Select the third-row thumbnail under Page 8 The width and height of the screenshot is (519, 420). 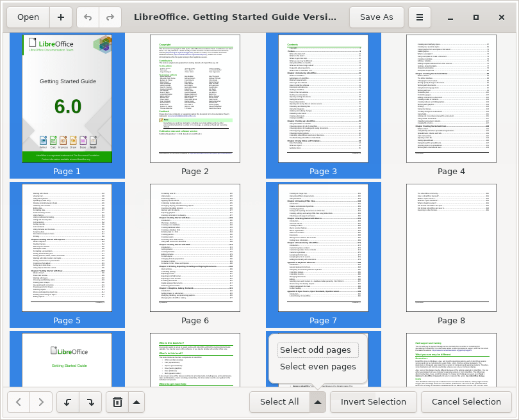(451, 360)
